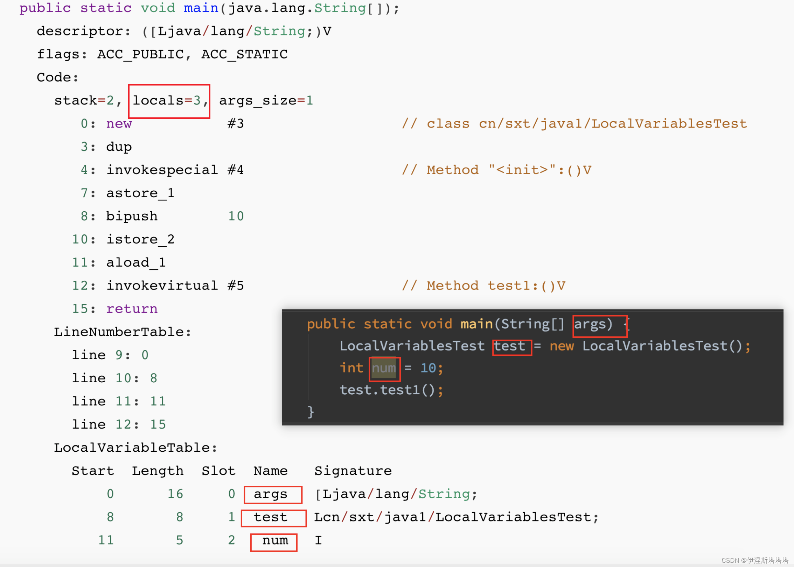The width and height of the screenshot is (794, 567).
Task: Click 'new LocalVariablesTest();' in dark snippet
Action: click(650, 346)
